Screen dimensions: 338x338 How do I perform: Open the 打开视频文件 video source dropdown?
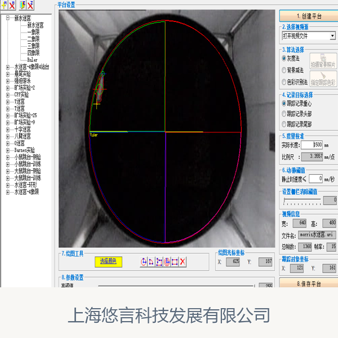332,36
